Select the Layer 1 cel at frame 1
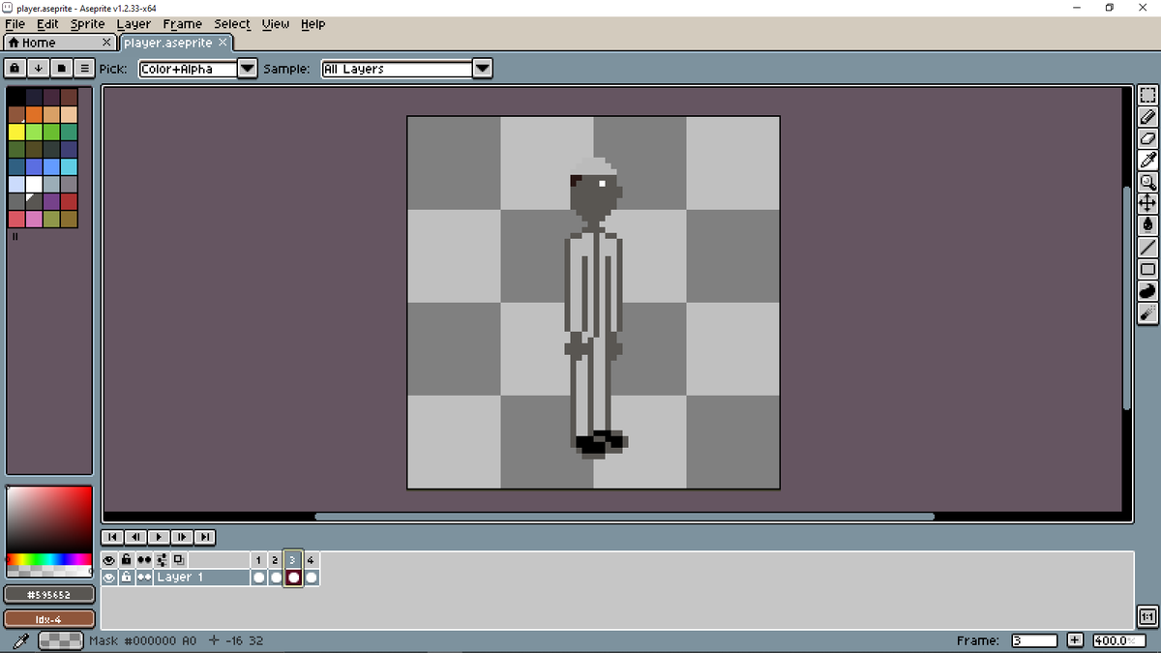 [x=258, y=578]
